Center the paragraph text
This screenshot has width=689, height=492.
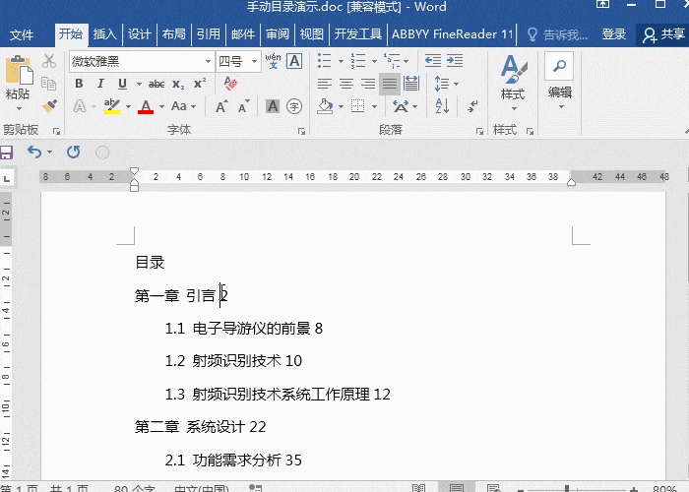click(346, 84)
